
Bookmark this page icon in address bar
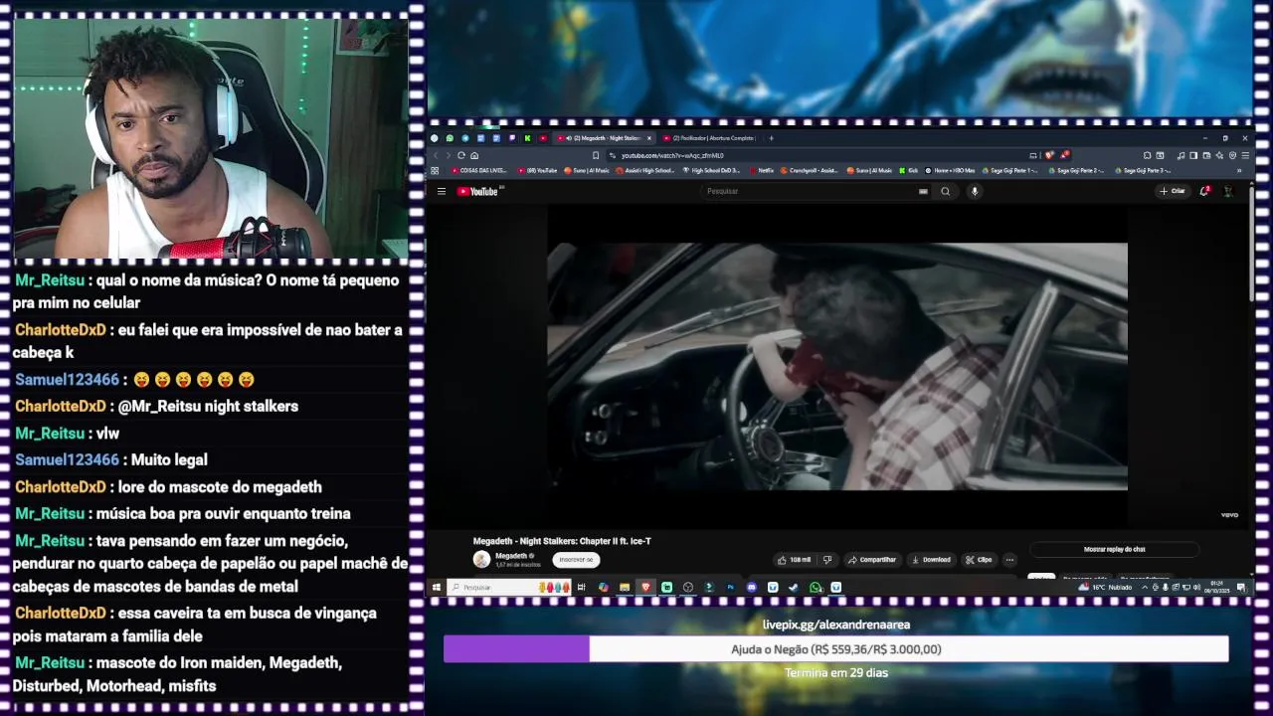click(x=596, y=155)
